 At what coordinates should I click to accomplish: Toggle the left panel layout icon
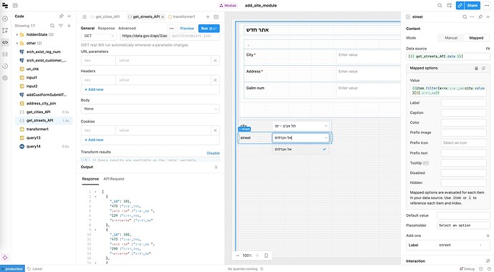15,5
